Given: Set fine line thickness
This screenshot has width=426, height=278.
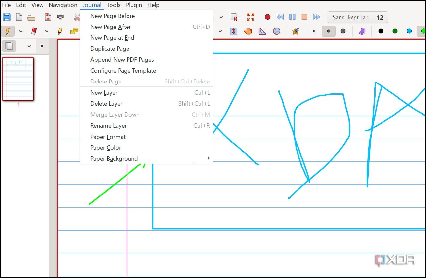Looking at the screenshot, I should pyautogui.click(x=314, y=31).
